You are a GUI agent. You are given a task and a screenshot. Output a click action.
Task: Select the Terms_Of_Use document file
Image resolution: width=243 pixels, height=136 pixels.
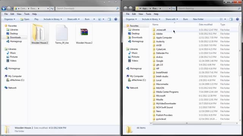pos(62,34)
